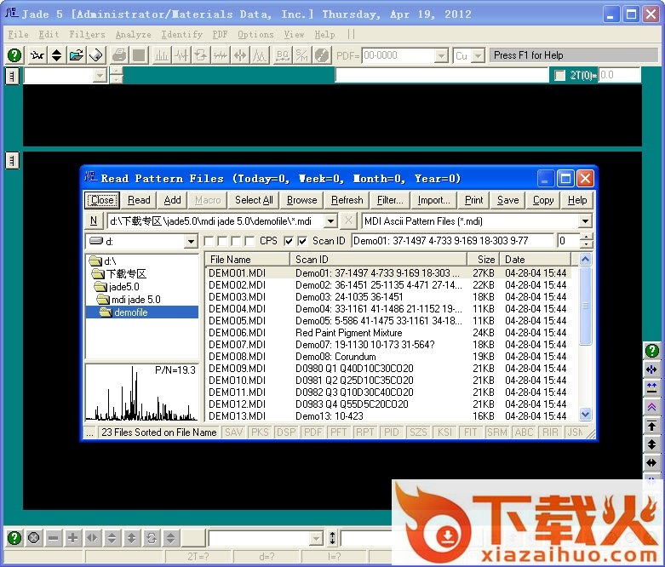Click the N button beside the path field

(x=94, y=221)
